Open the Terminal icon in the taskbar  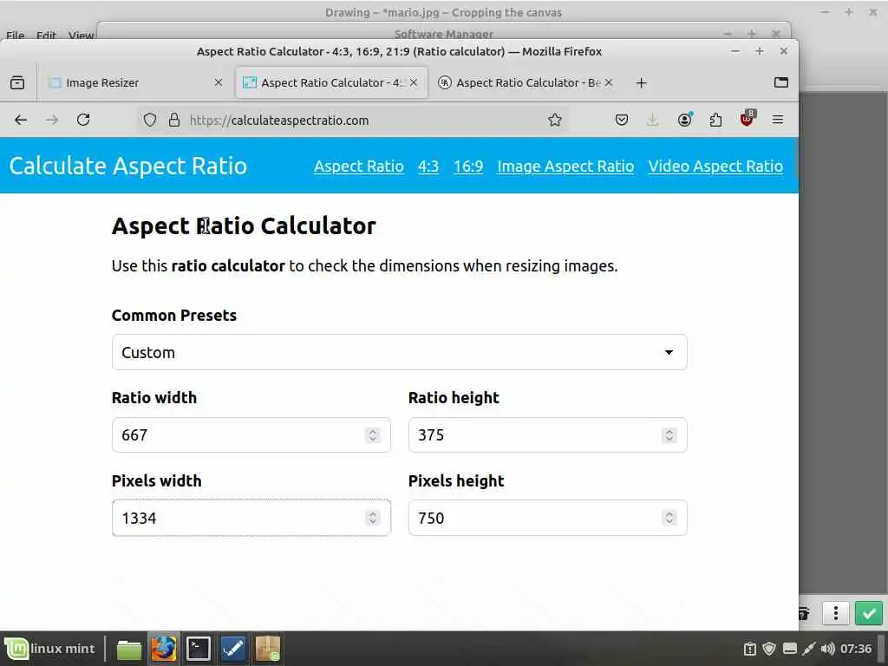click(x=199, y=649)
